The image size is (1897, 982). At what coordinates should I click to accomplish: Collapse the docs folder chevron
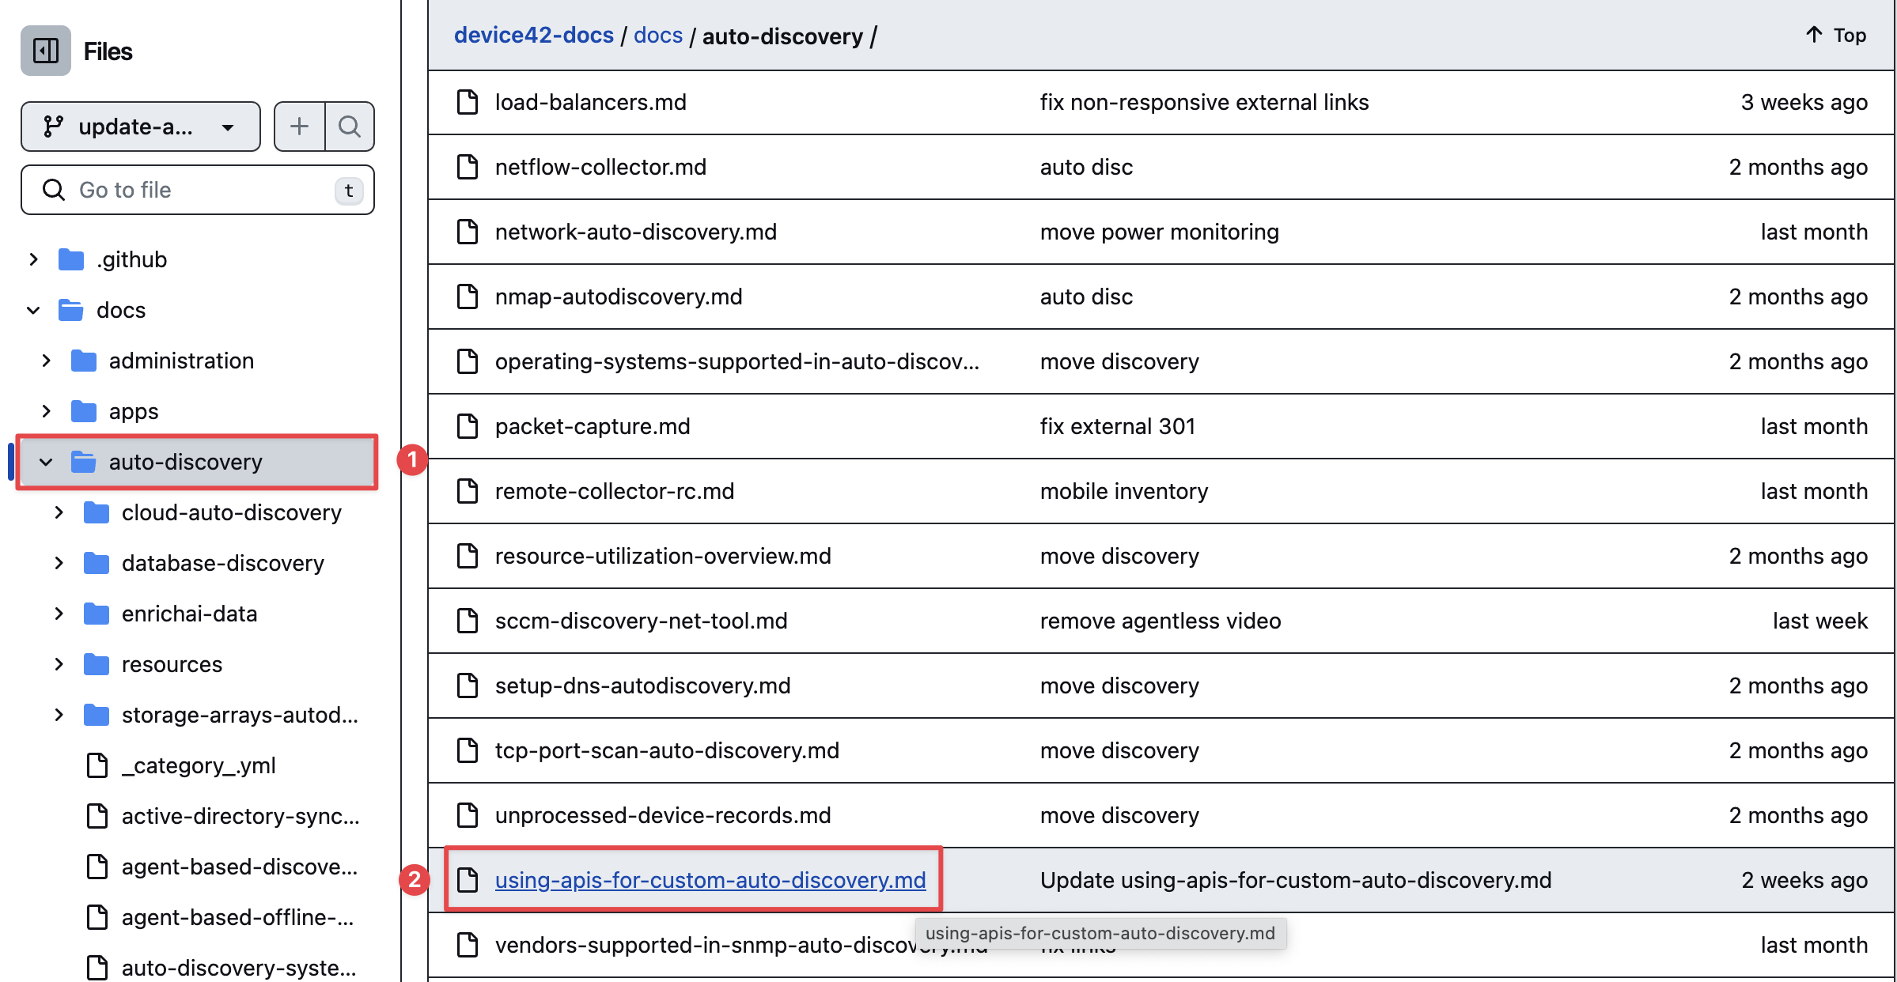pyautogui.click(x=33, y=310)
